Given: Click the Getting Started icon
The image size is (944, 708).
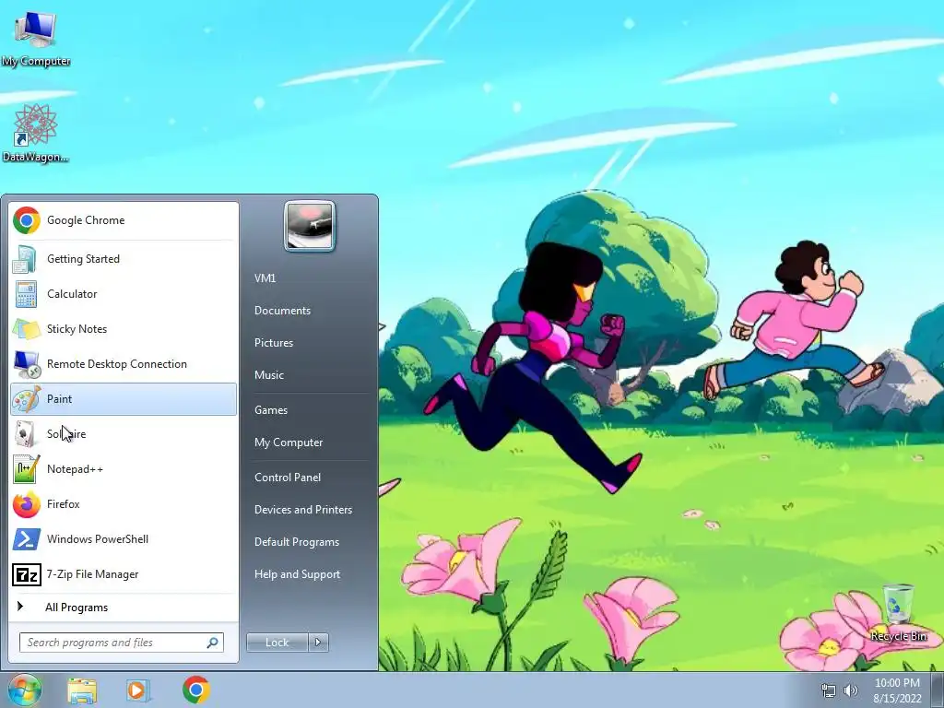Looking at the screenshot, I should point(25,259).
